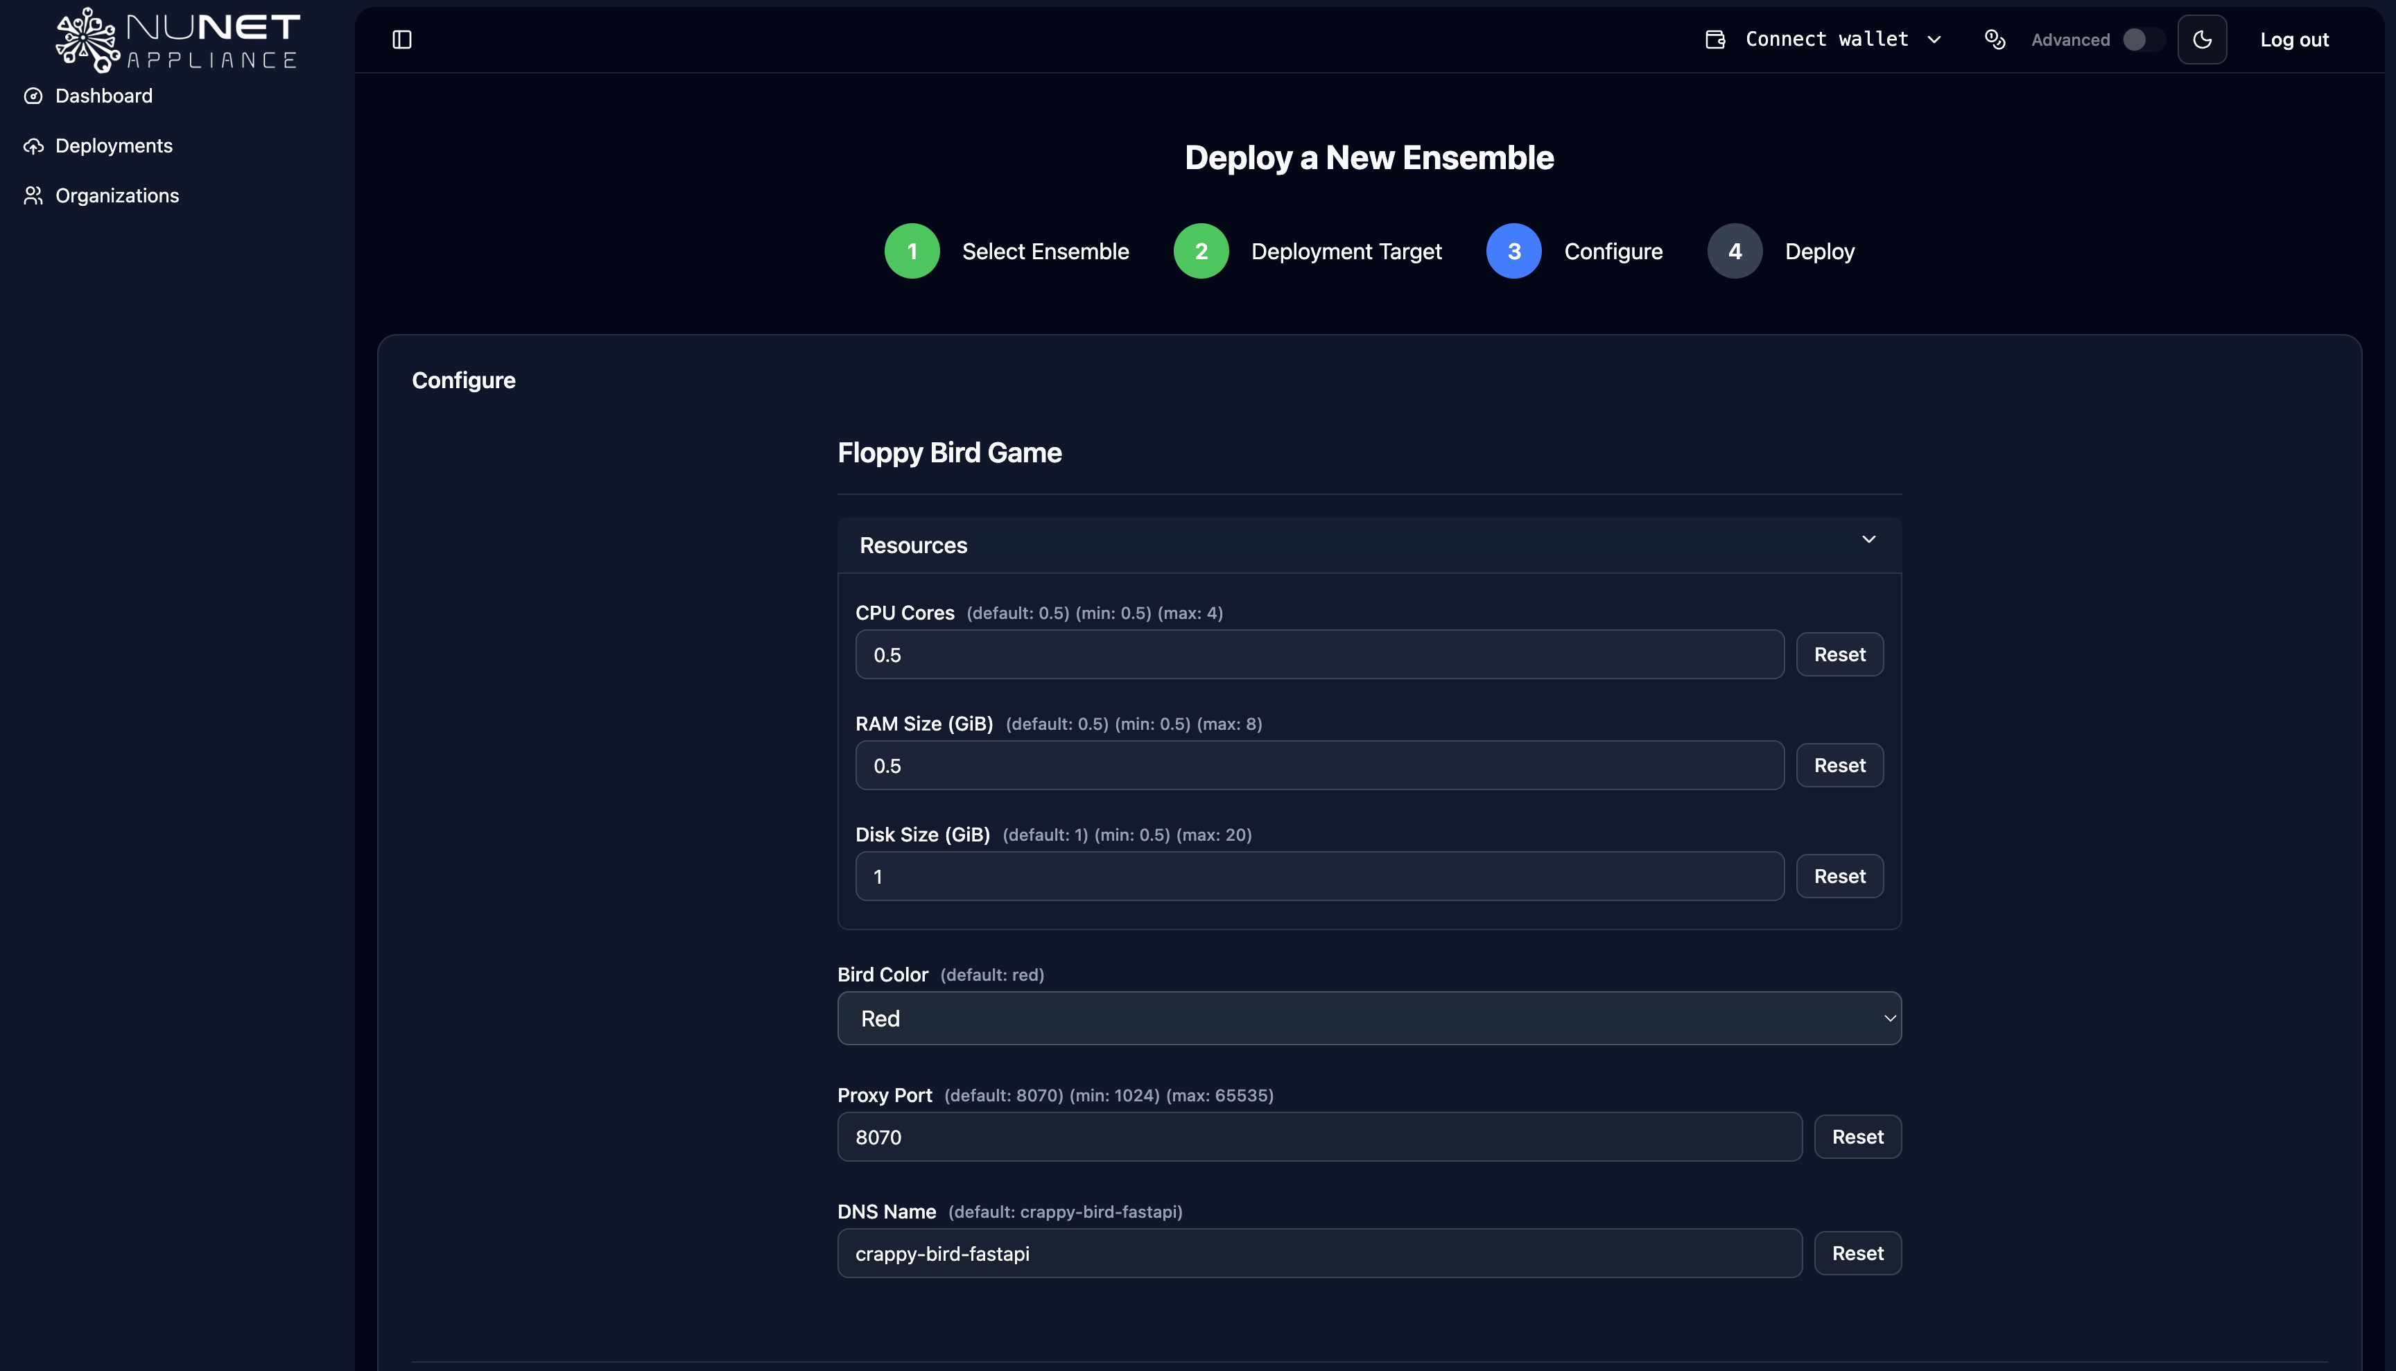Click the Deployments cloud icon

pyautogui.click(x=33, y=146)
